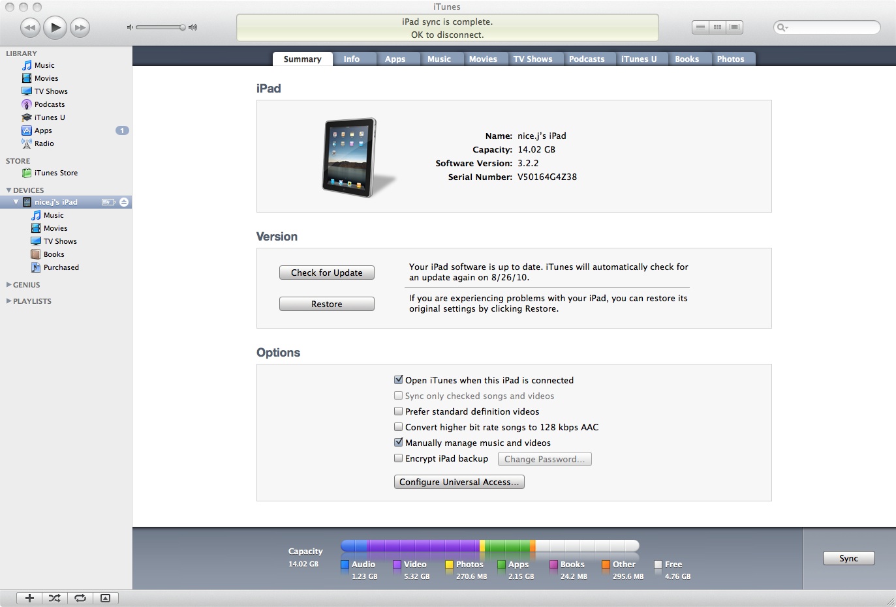The width and height of the screenshot is (896, 607).
Task: Click the Sync button
Action: (x=848, y=558)
